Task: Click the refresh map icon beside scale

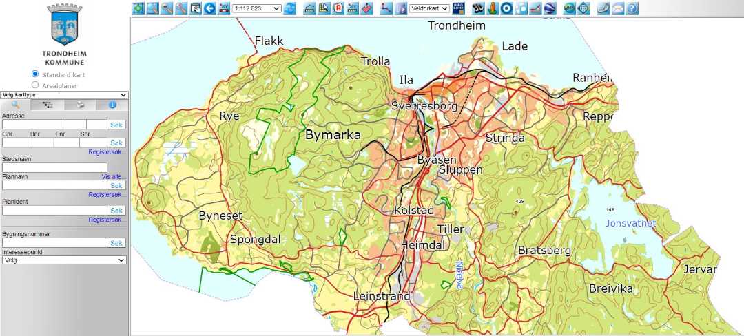Action: (290, 8)
